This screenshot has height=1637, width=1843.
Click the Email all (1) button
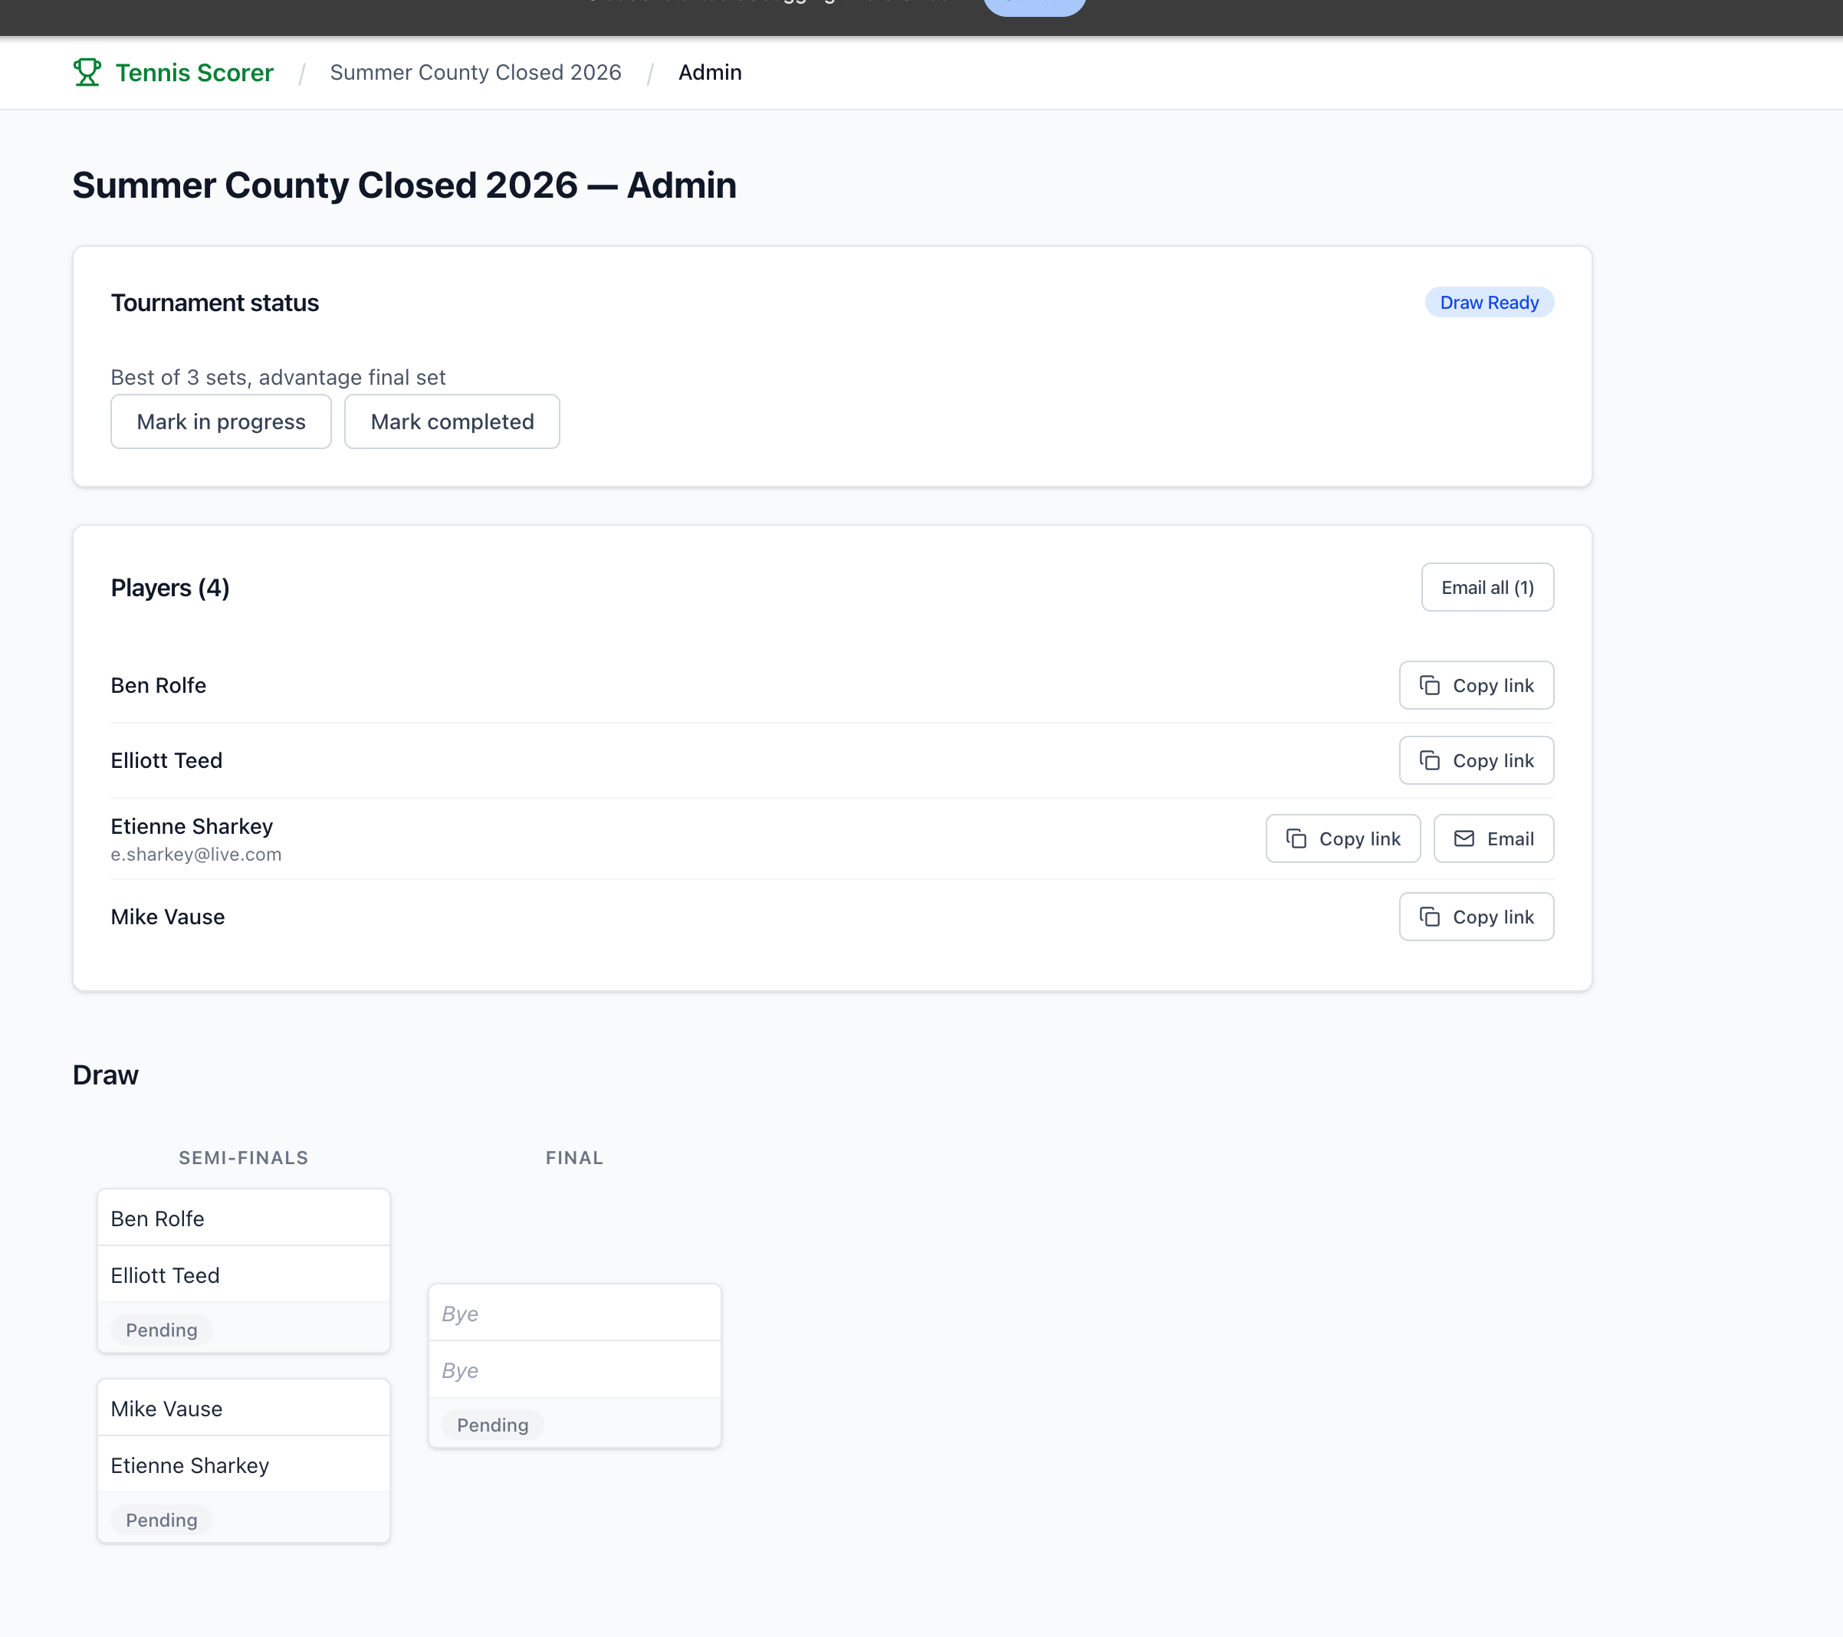coord(1487,588)
